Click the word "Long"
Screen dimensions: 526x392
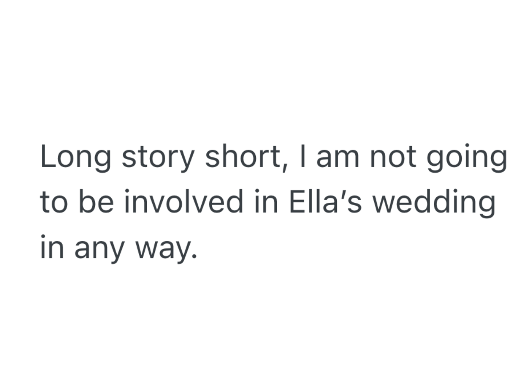[x=76, y=157]
